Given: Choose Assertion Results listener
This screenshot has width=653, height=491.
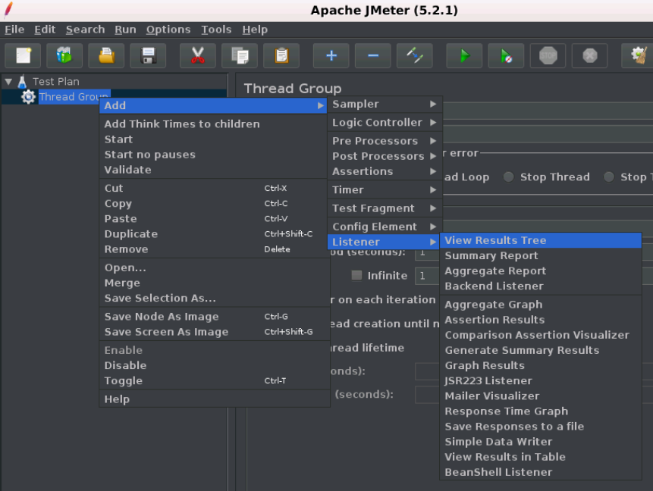Looking at the screenshot, I should tap(541, 320).
